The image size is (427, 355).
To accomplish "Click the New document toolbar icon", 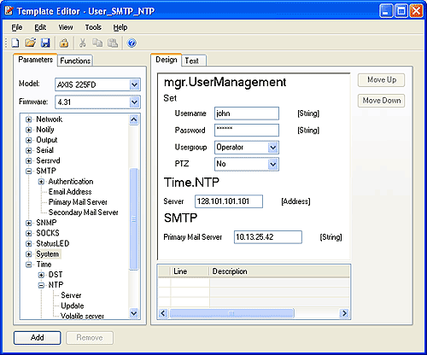I will [15, 43].
